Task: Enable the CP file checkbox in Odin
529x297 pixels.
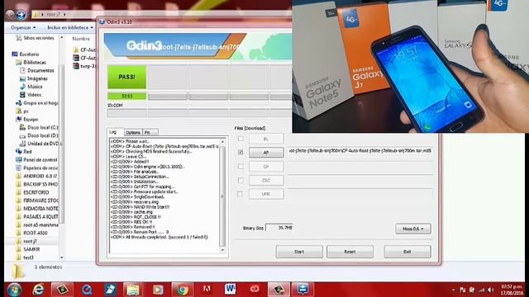Action: 241,167
